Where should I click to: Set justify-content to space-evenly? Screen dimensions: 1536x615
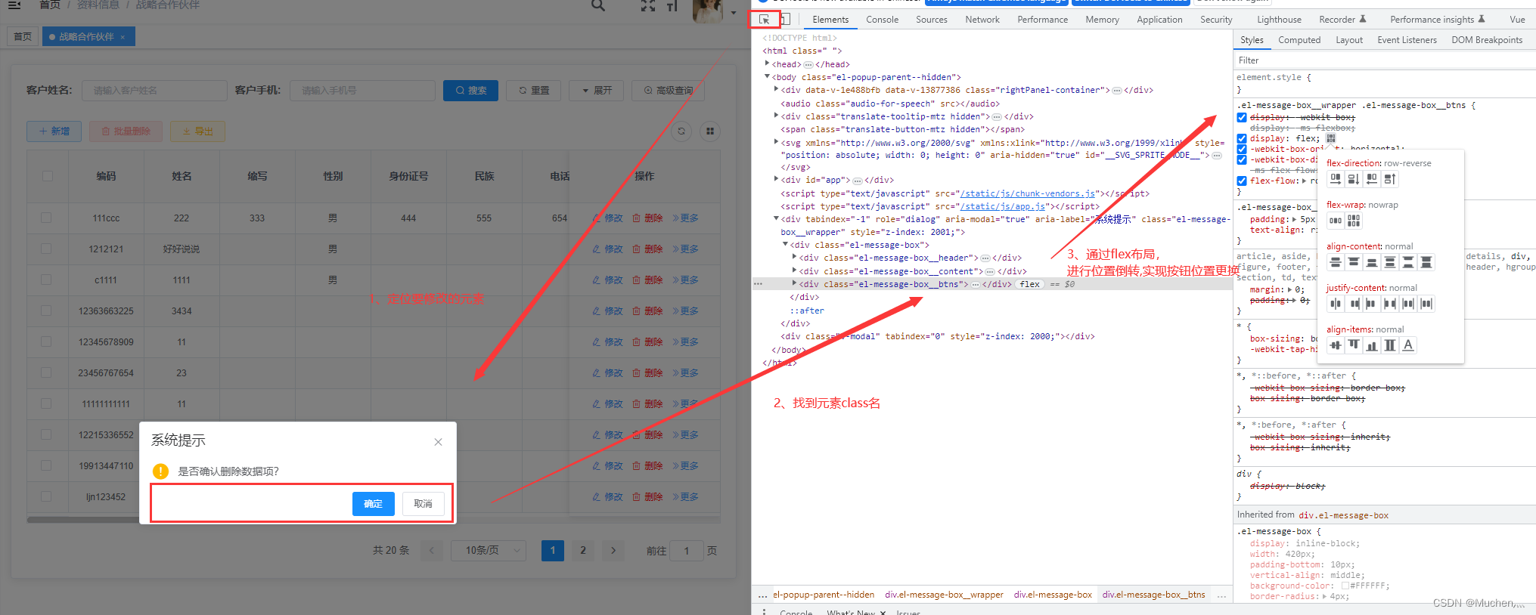click(x=1426, y=304)
